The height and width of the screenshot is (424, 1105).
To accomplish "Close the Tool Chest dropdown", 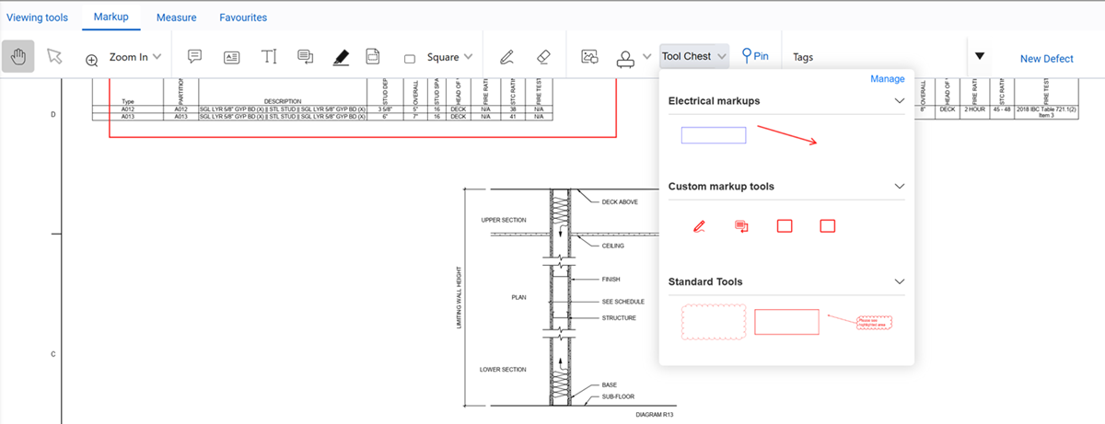I will [694, 57].
